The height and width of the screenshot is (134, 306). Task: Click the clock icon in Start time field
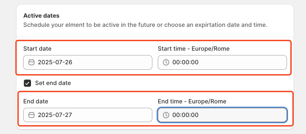pyautogui.click(x=166, y=62)
